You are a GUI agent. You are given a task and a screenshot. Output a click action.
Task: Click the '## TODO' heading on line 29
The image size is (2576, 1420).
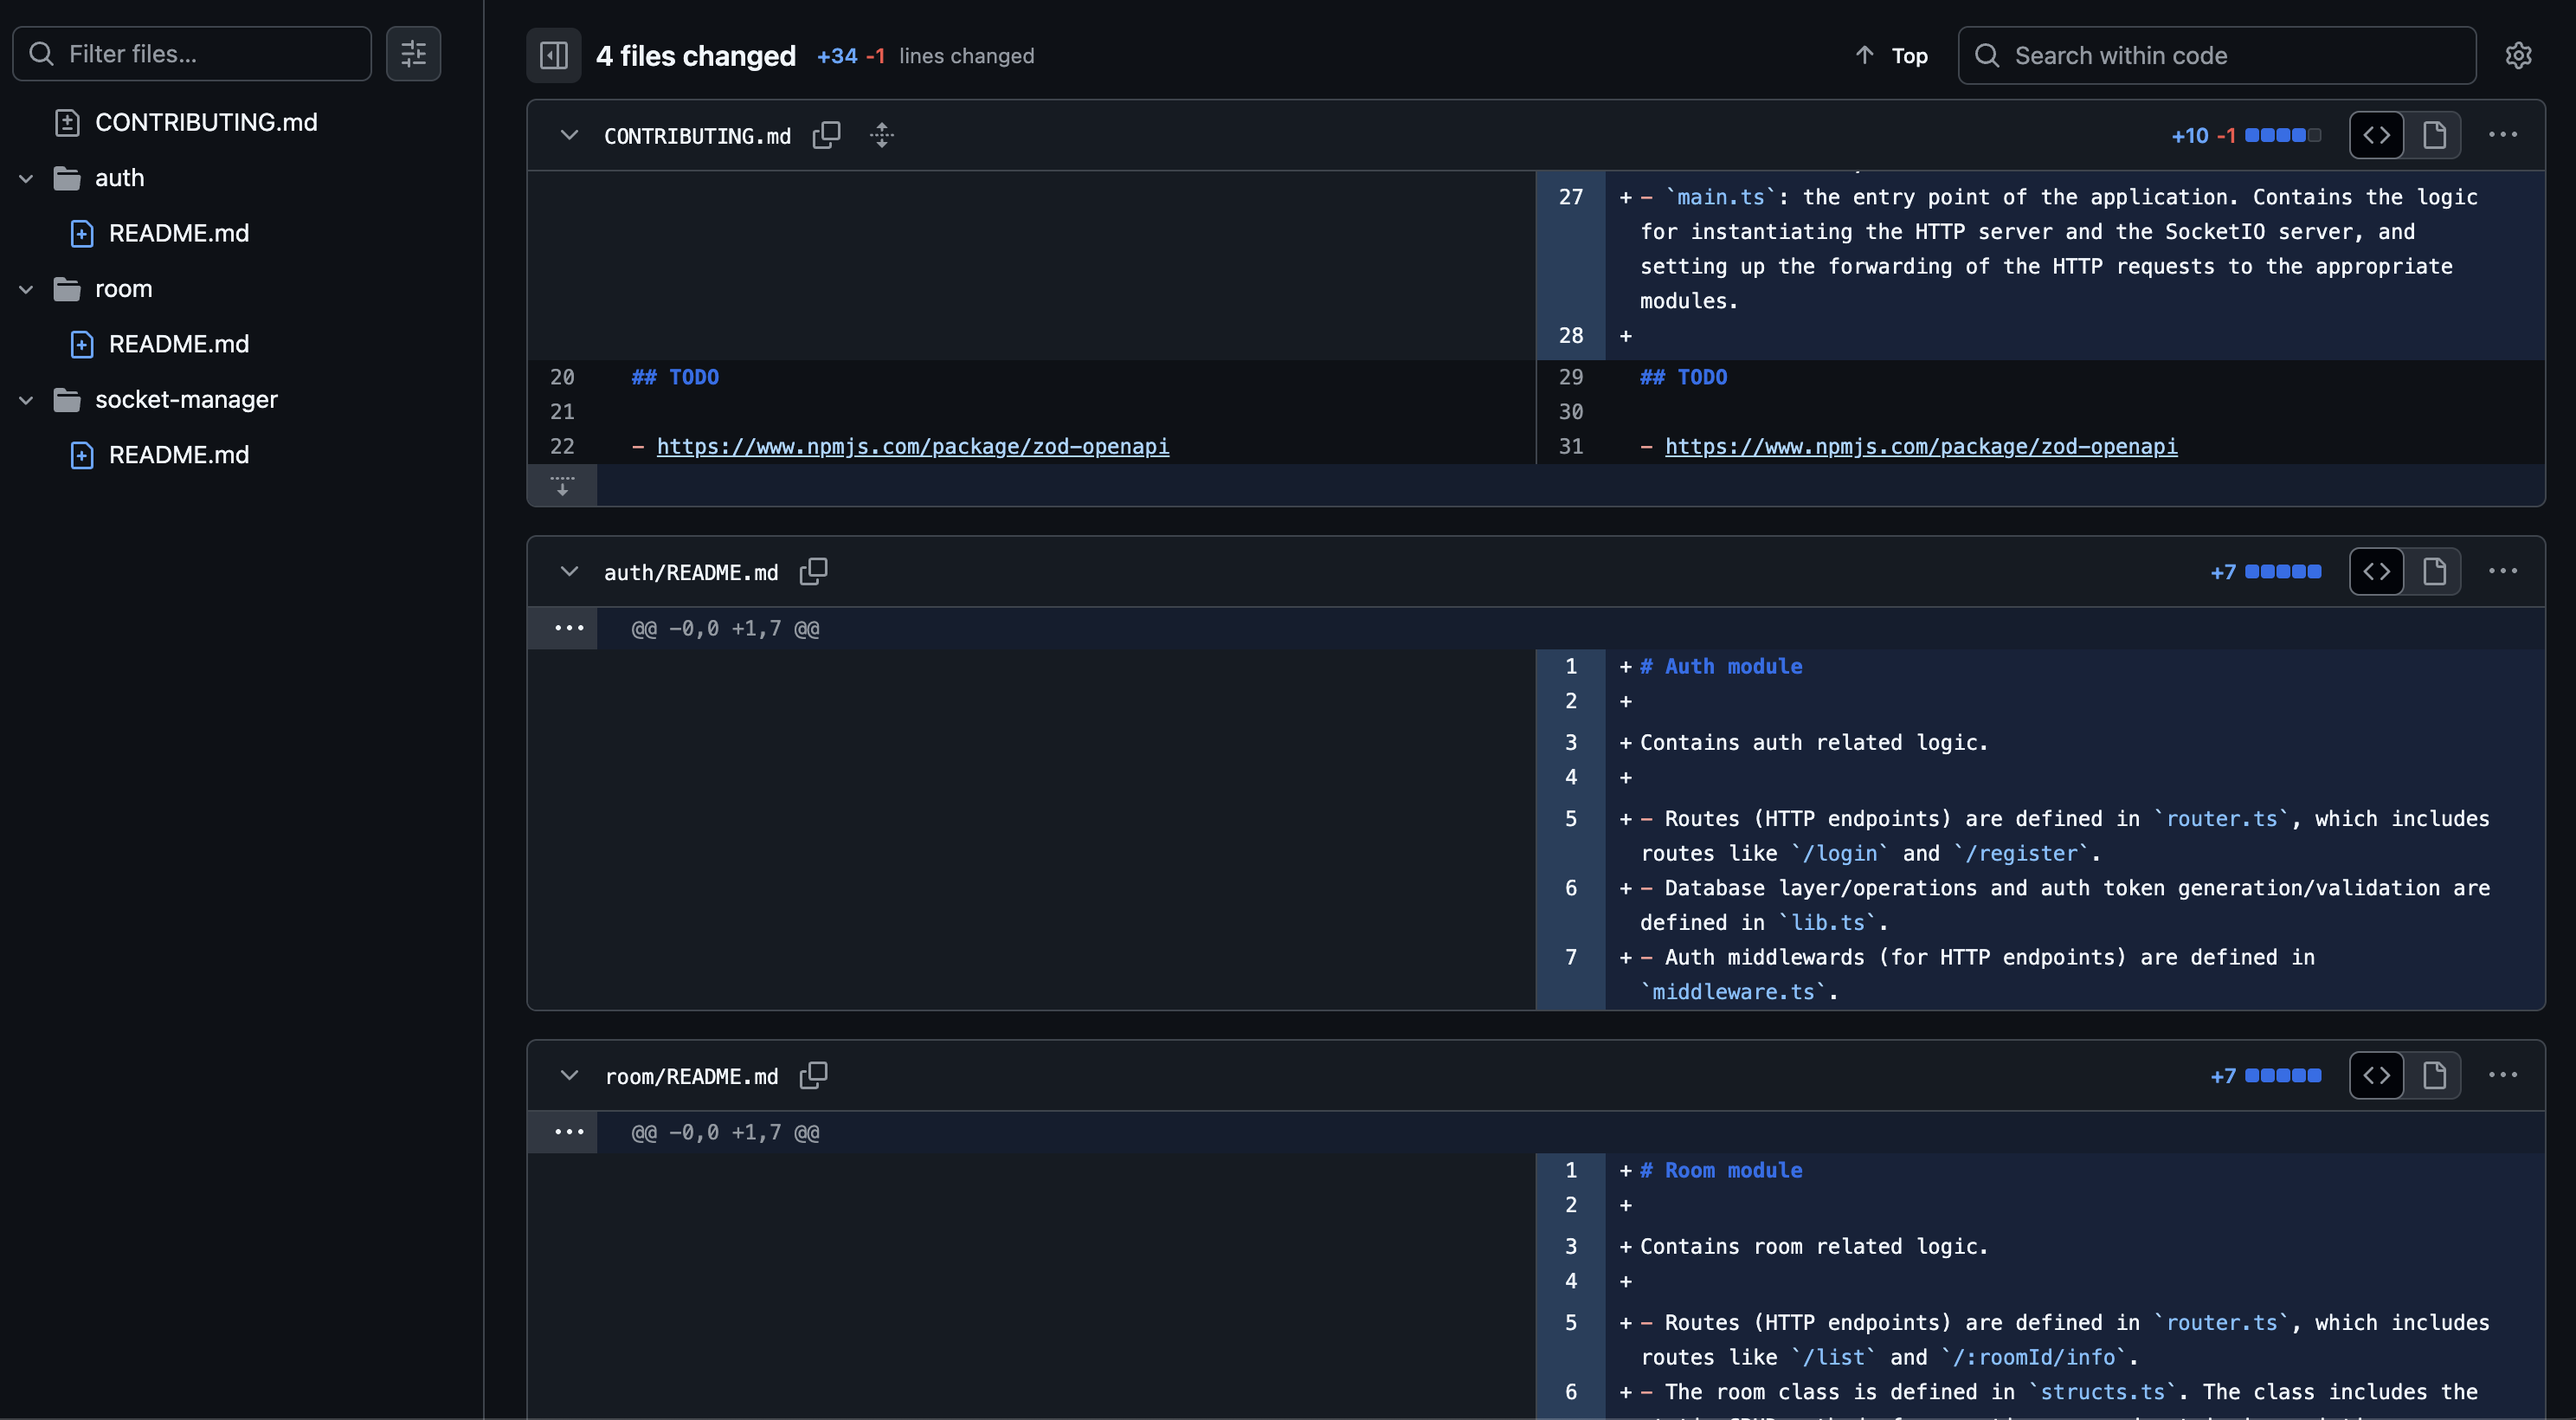(x=1683, y=377)
